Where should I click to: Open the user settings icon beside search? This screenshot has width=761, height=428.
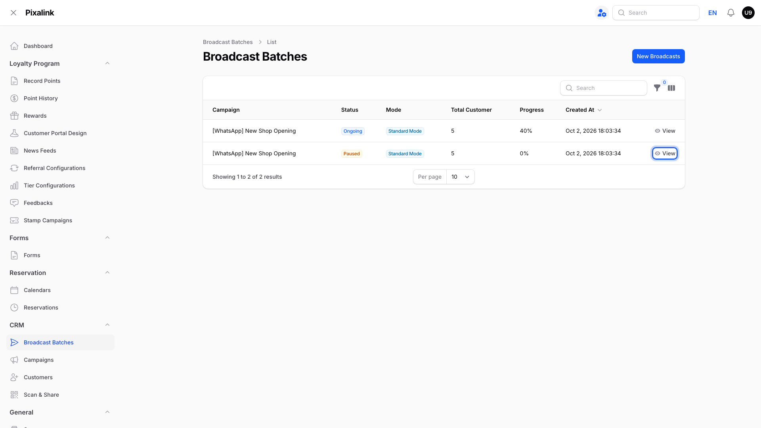click(x=602, y=13)
